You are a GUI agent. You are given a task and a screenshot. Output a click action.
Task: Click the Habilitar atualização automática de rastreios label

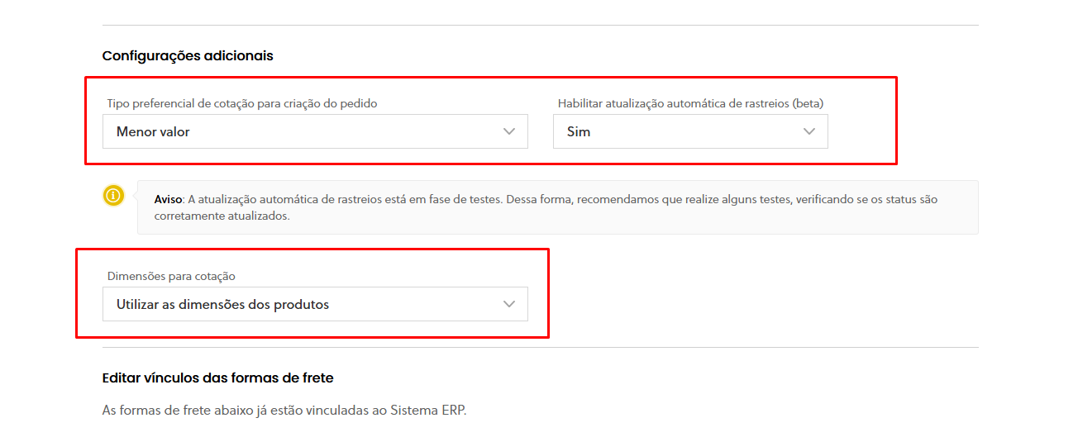point(690,103)
